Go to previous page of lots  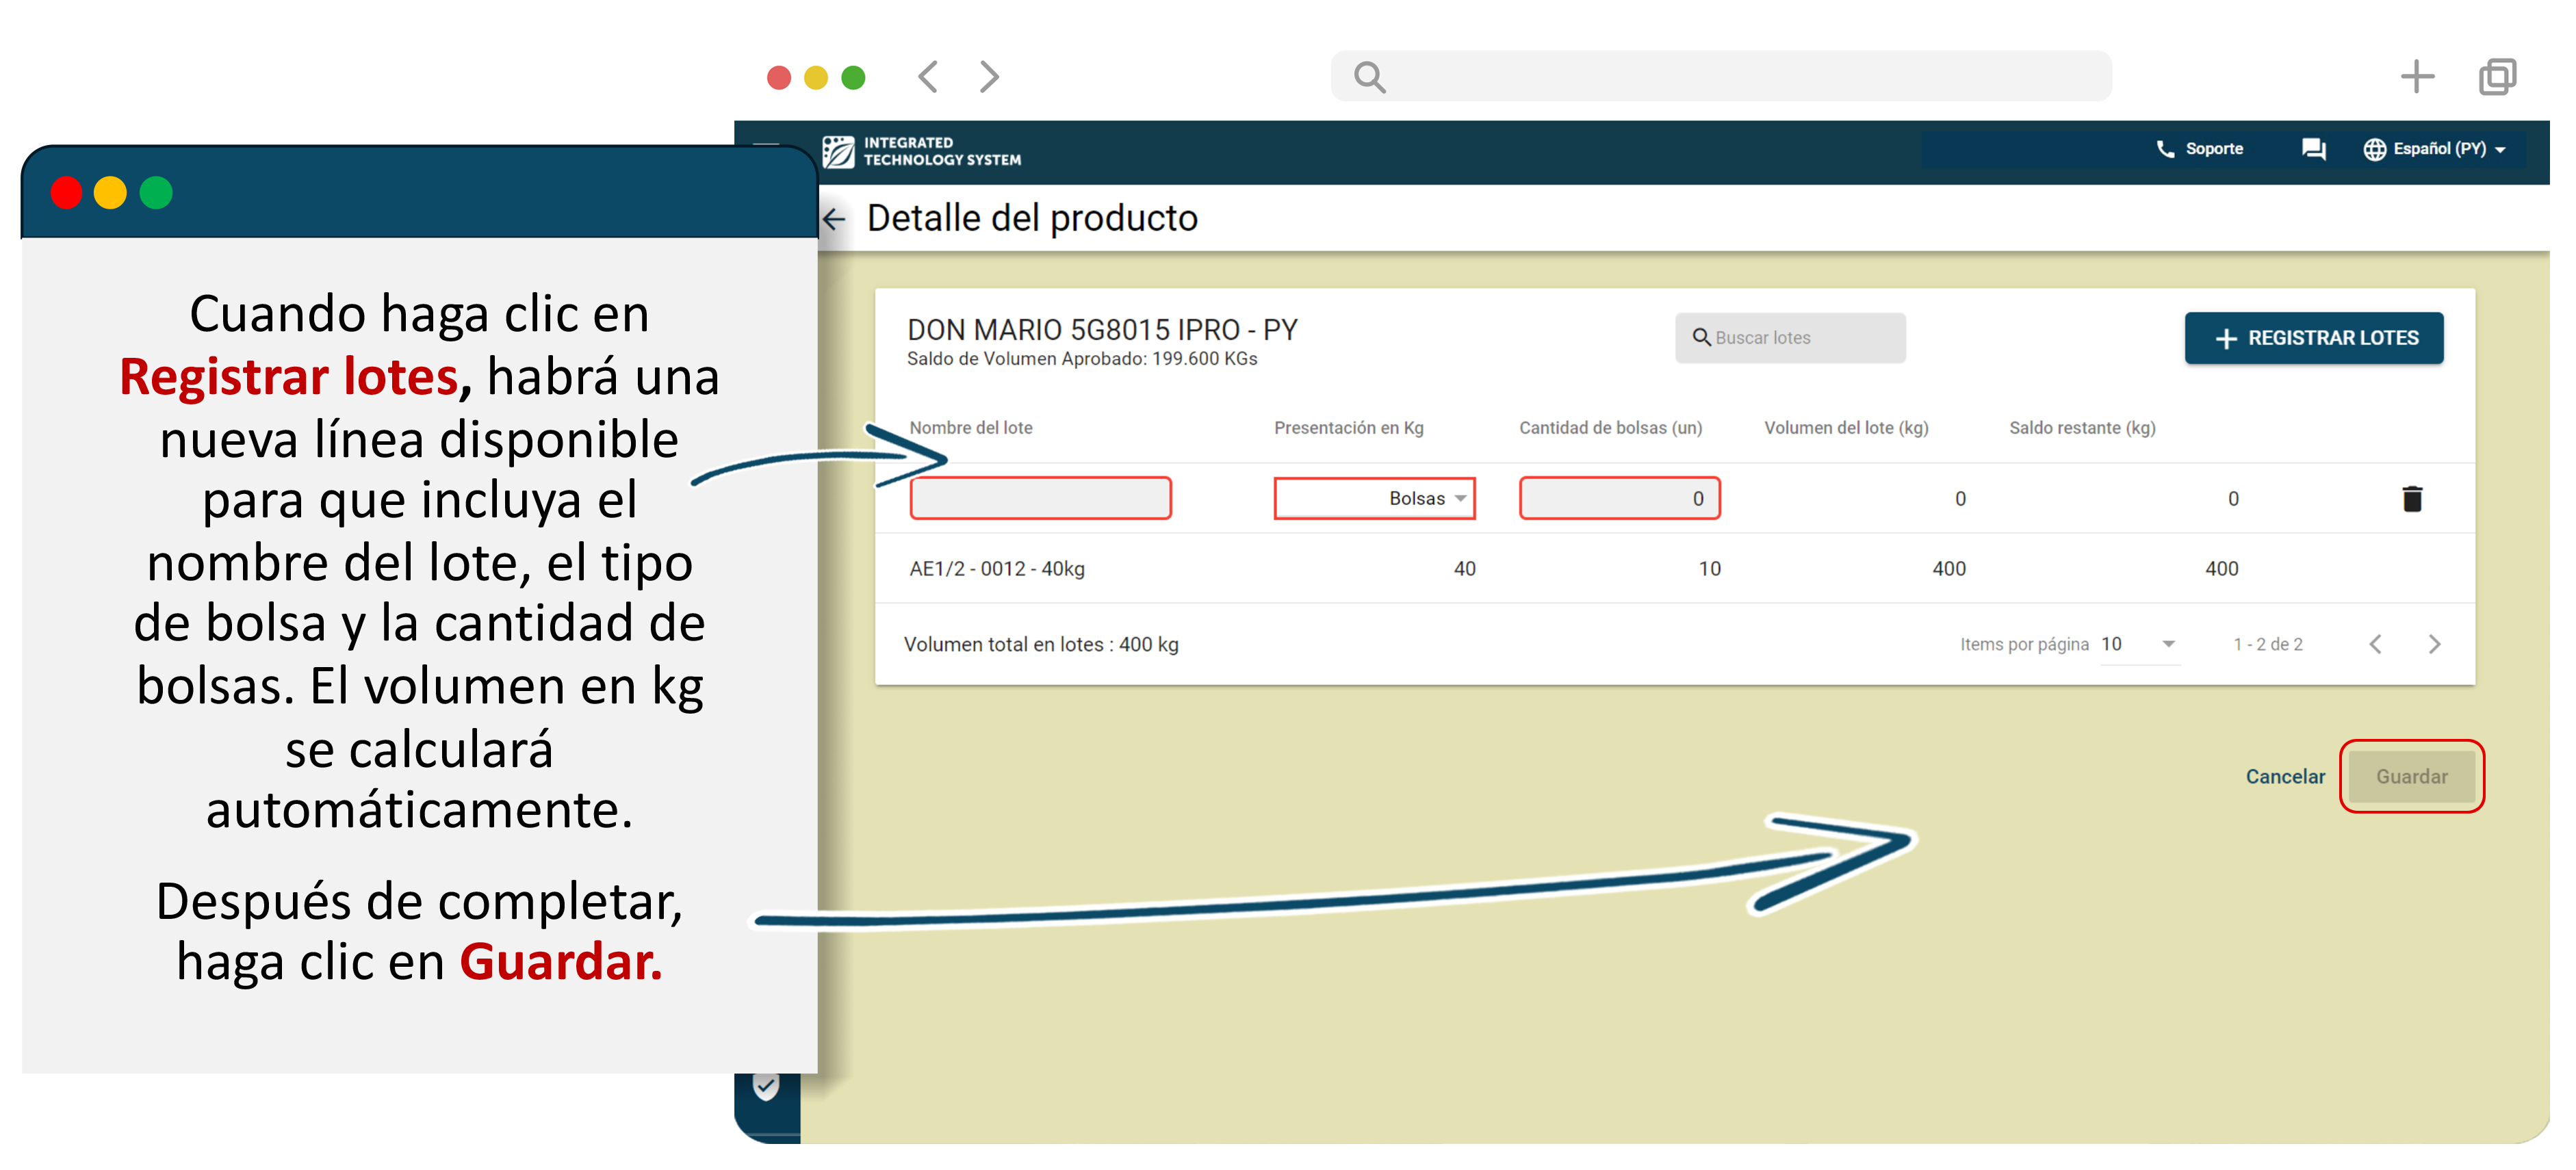coord(2375,644)
